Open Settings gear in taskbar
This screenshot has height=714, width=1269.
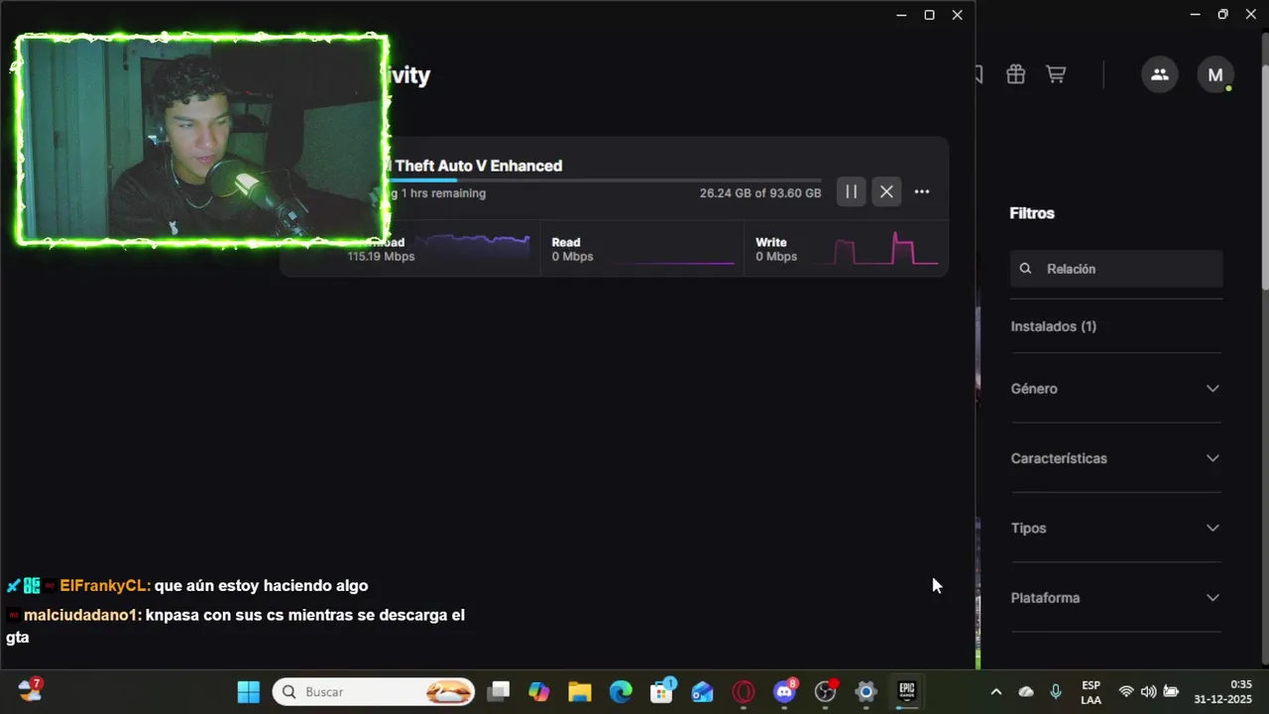tap(865, 691)
